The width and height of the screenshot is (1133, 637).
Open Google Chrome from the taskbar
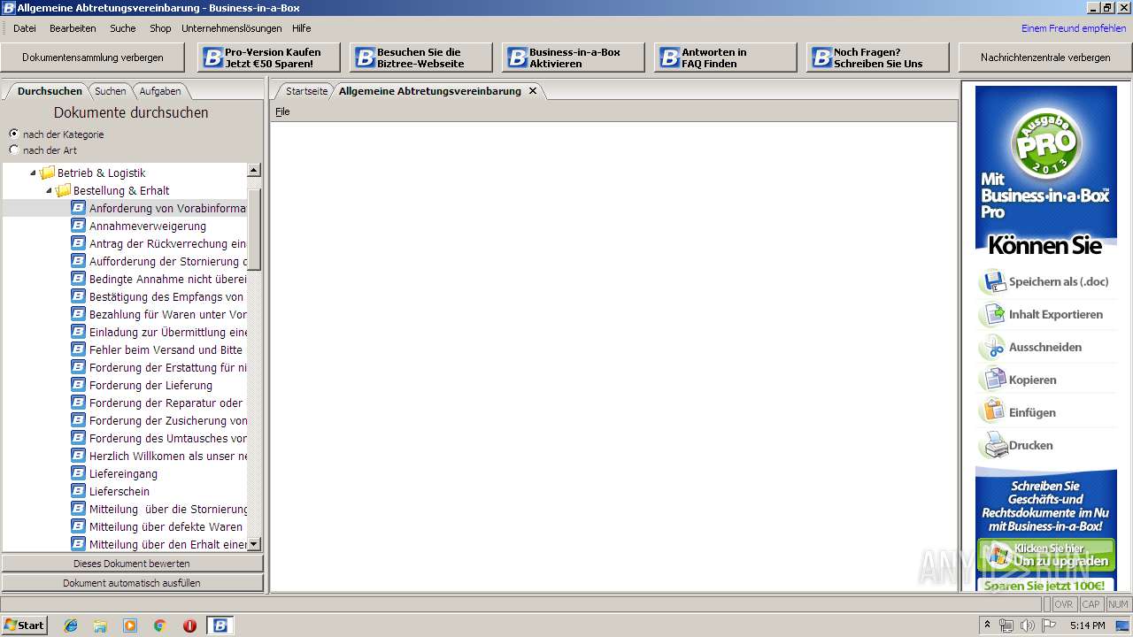[159, 625]
